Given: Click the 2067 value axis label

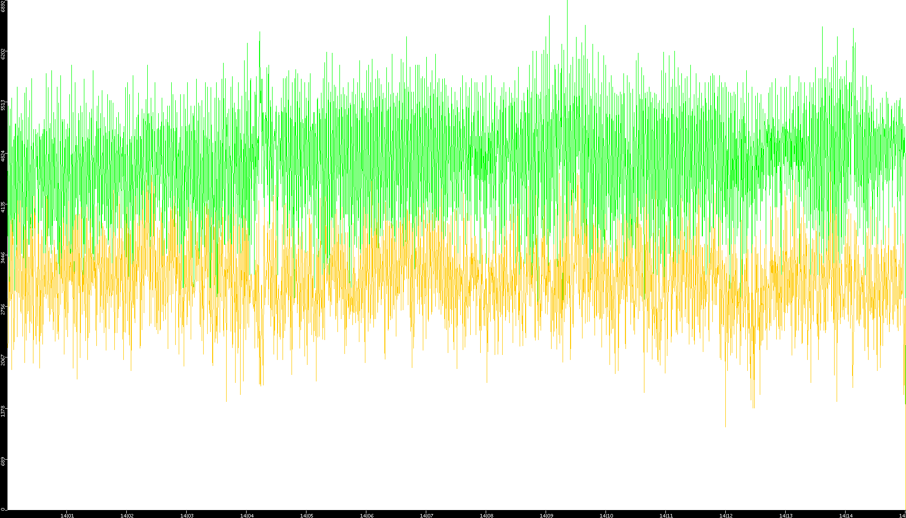Looking at the screenshot, I should (x=3, y=359).
